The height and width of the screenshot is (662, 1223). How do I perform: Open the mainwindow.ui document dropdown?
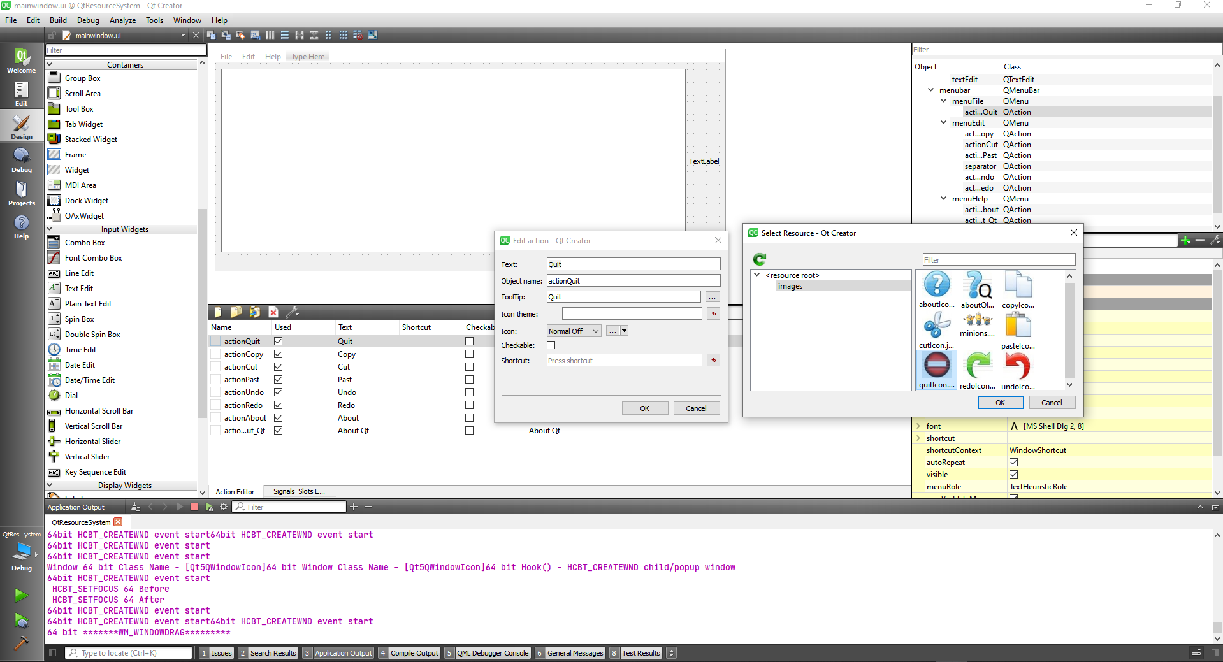click(183, 35)
